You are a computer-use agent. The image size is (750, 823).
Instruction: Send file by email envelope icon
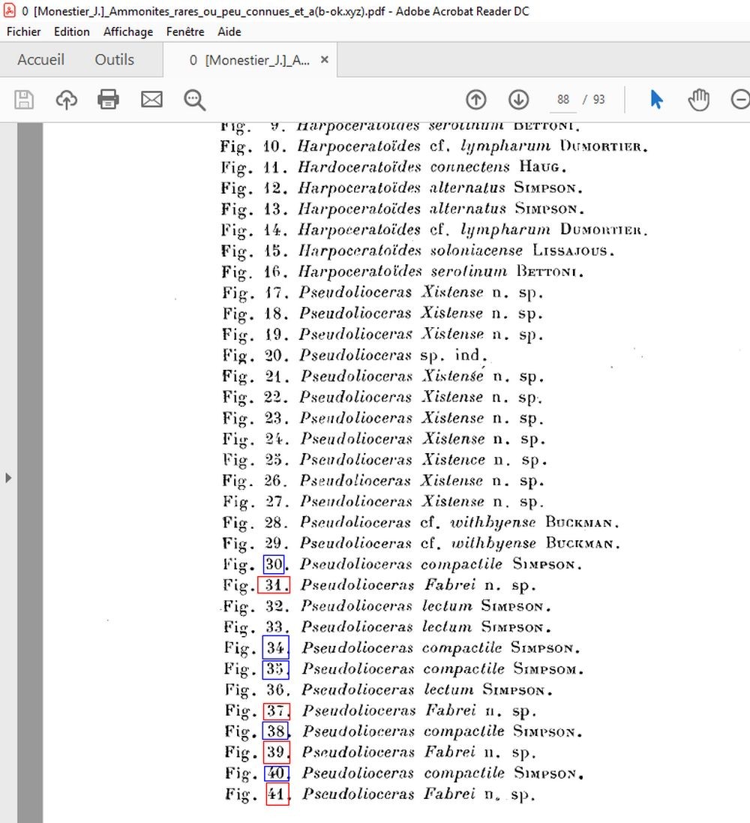pyautogui.click(x=151, y=99)
